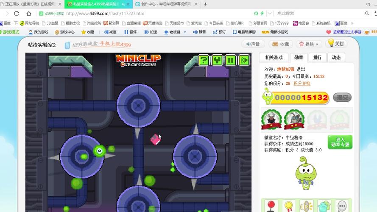Click the score display 15132
Screen dimensions: 377x212
(301, 98)
